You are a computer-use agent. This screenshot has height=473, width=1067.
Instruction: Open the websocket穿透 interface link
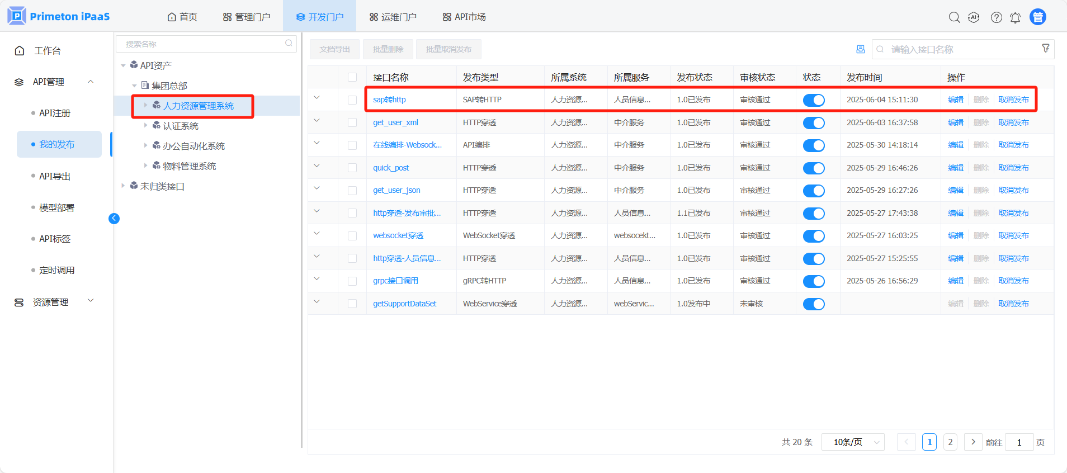click(398, 235)
